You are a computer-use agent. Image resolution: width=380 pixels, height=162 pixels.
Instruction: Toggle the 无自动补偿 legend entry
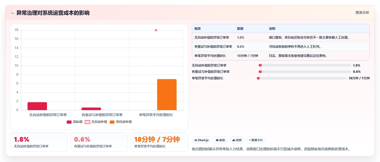96,122
